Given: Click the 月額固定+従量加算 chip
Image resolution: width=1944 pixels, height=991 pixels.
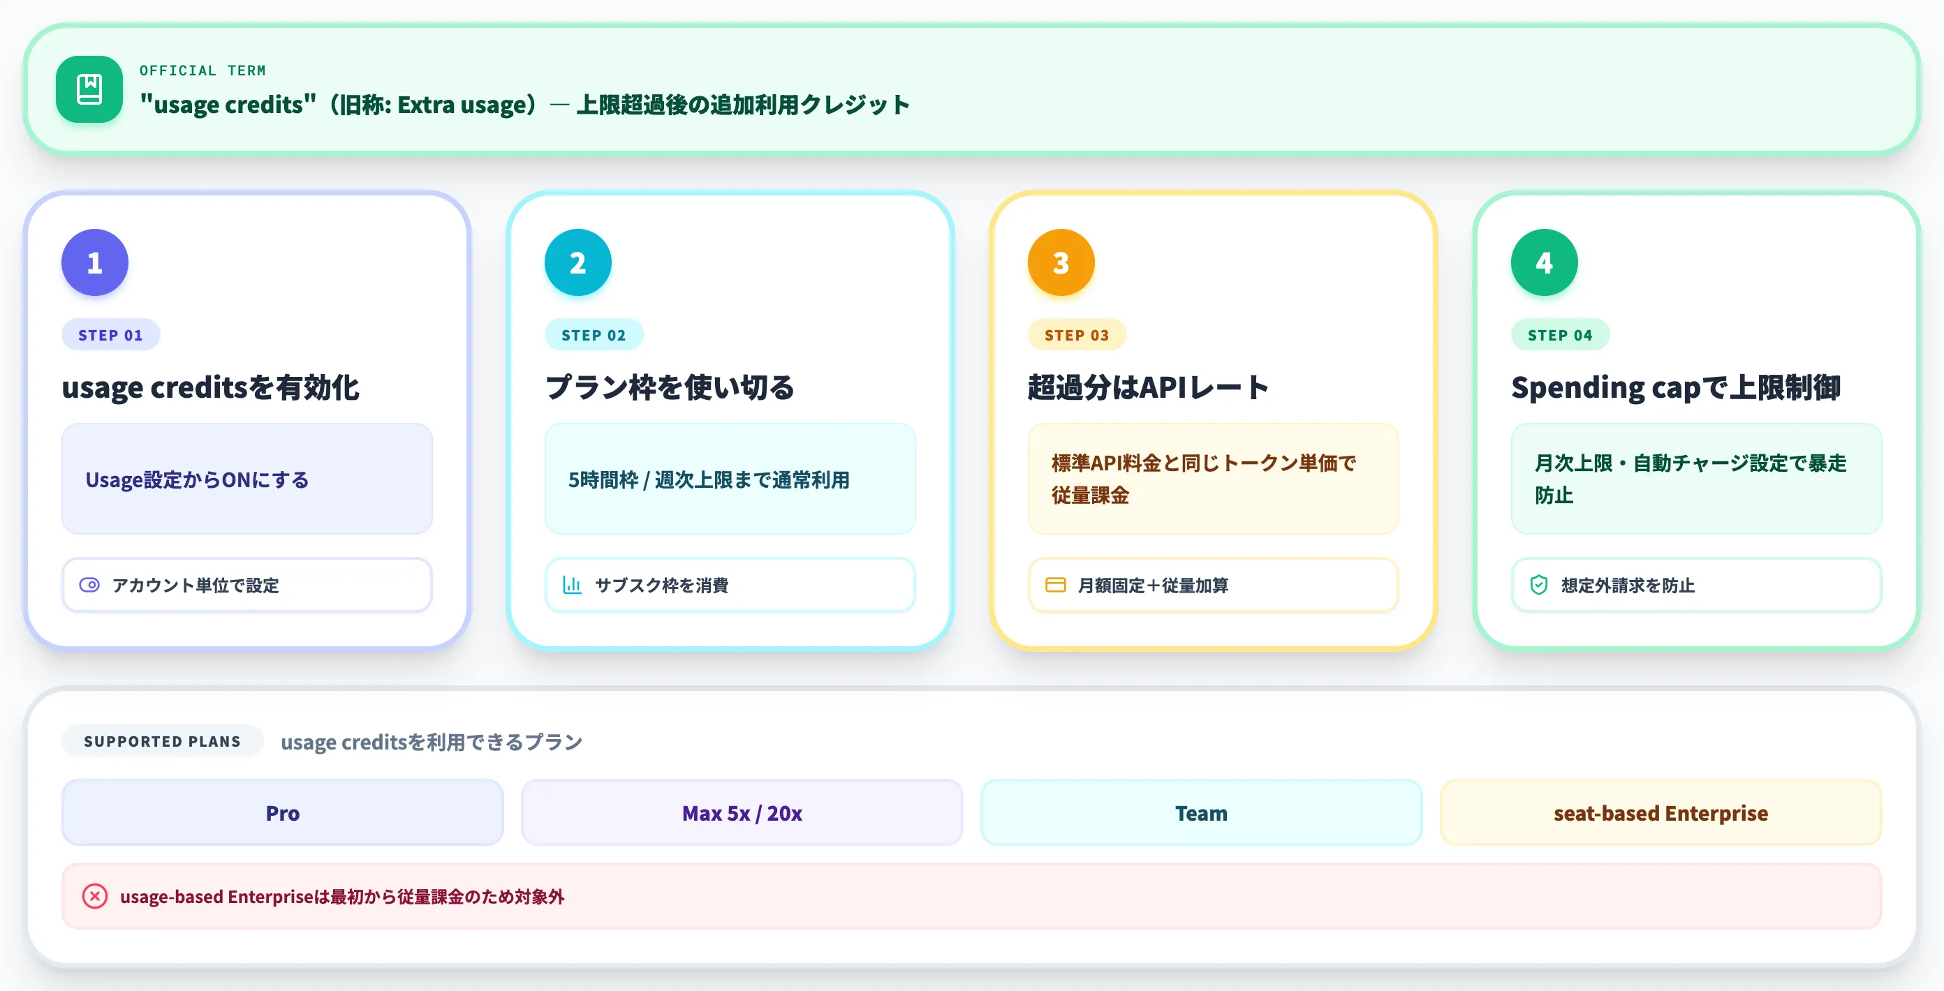Looking at the screenshot, I should (x=1213, y=585).
